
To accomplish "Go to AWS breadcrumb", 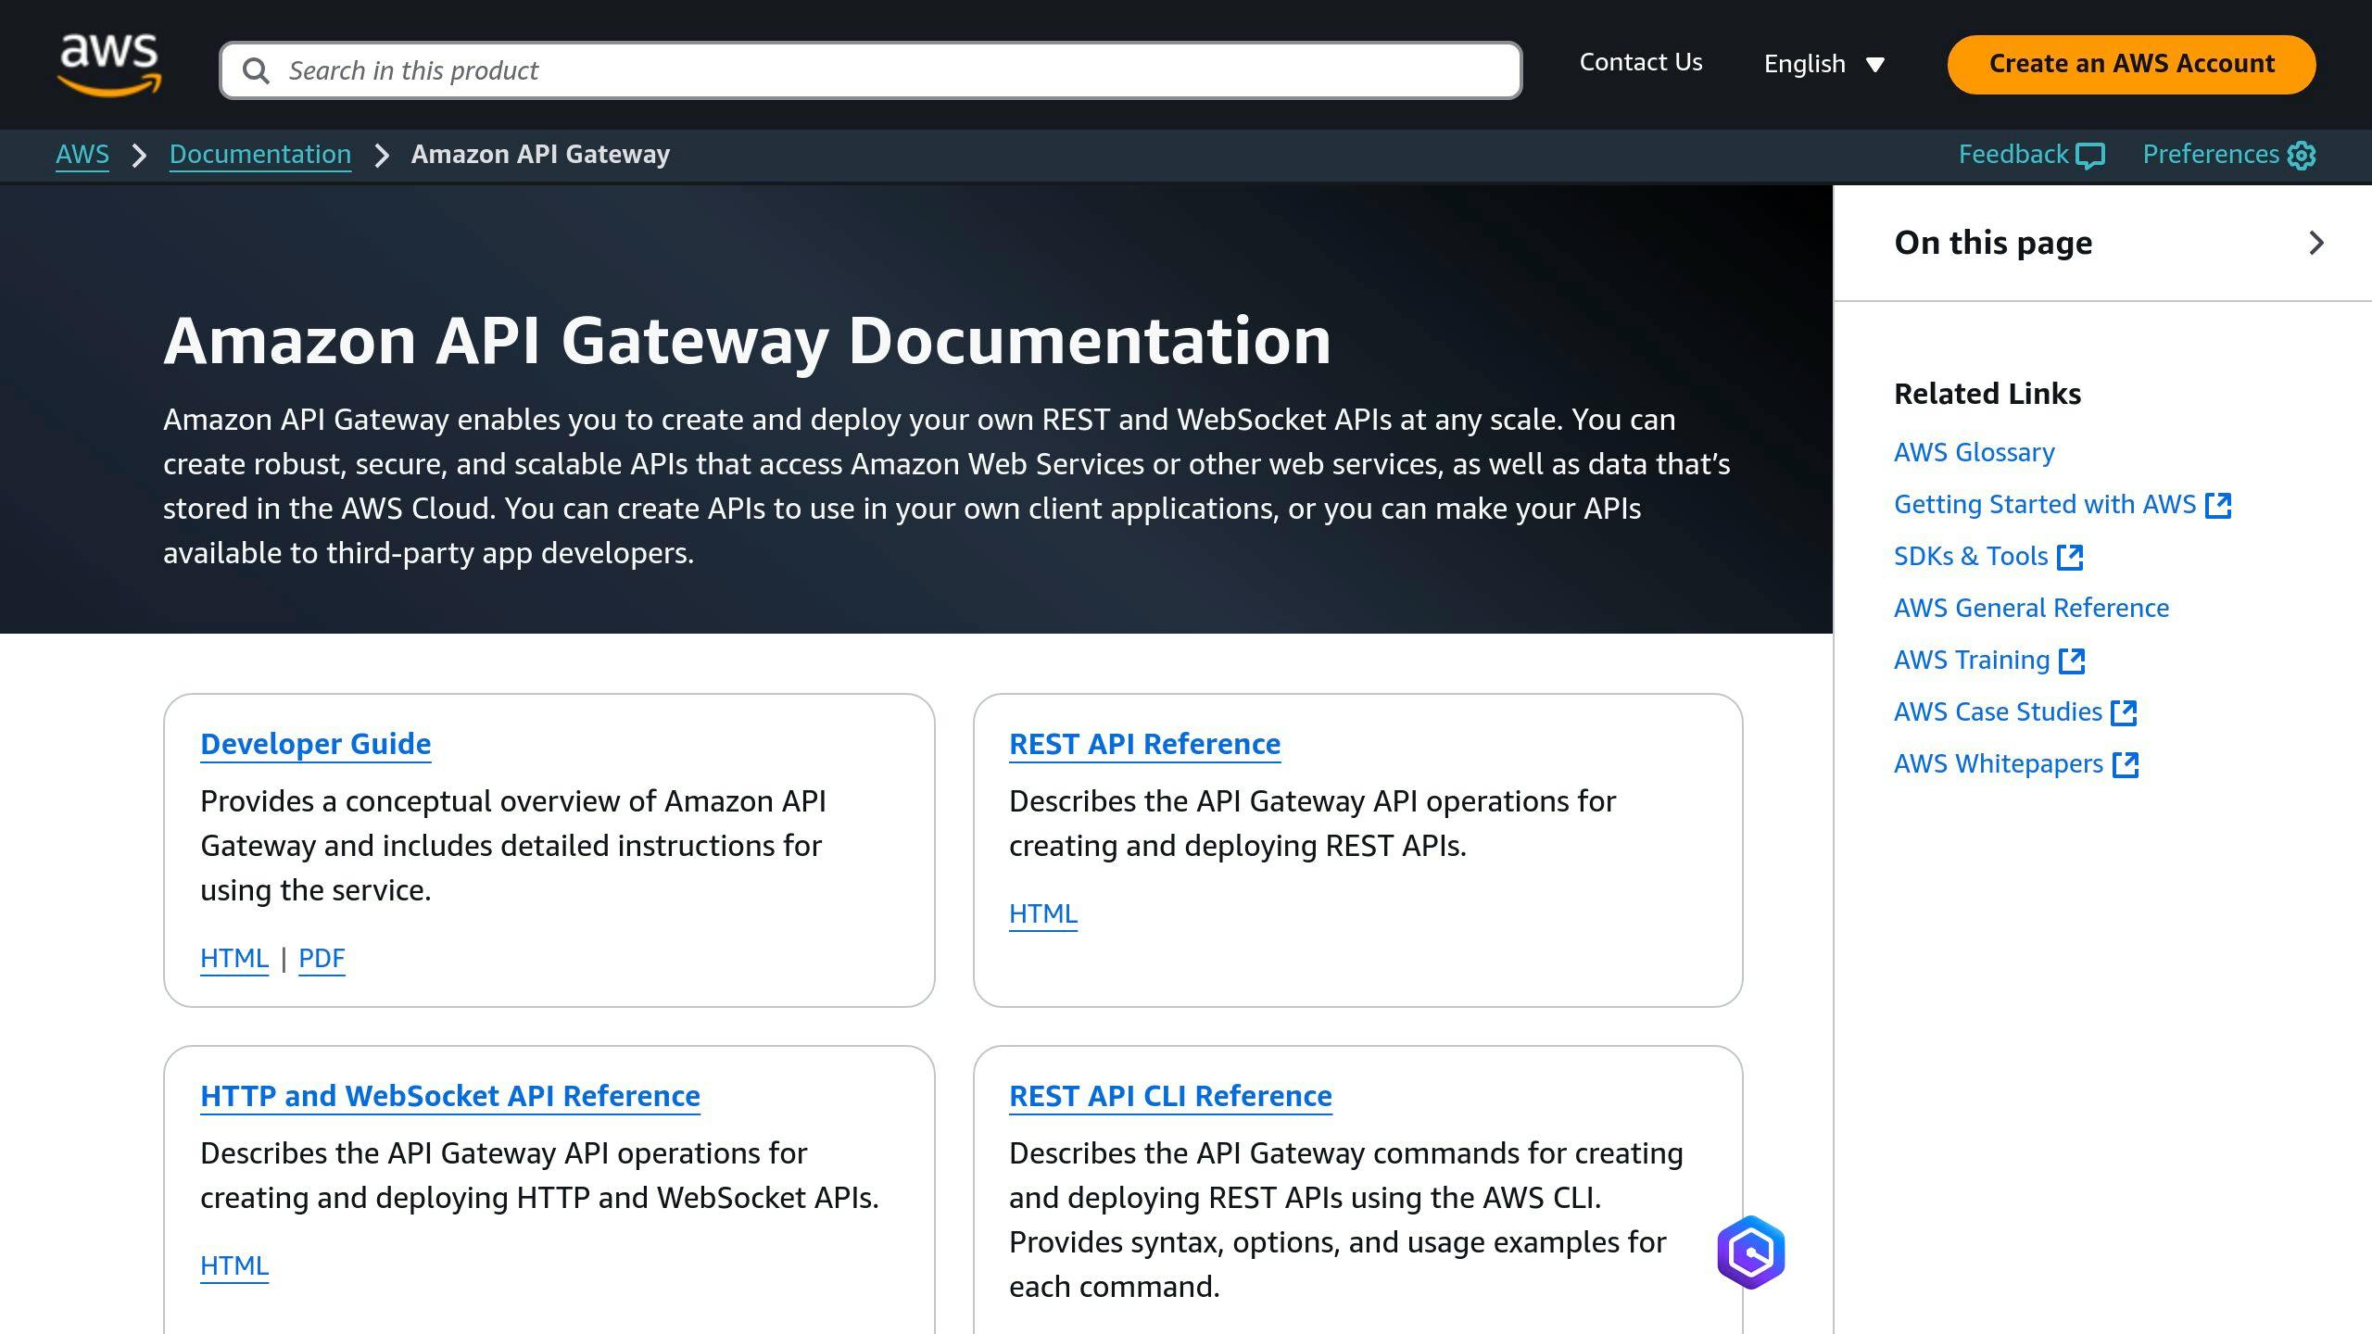I will (x=82, y=155).
